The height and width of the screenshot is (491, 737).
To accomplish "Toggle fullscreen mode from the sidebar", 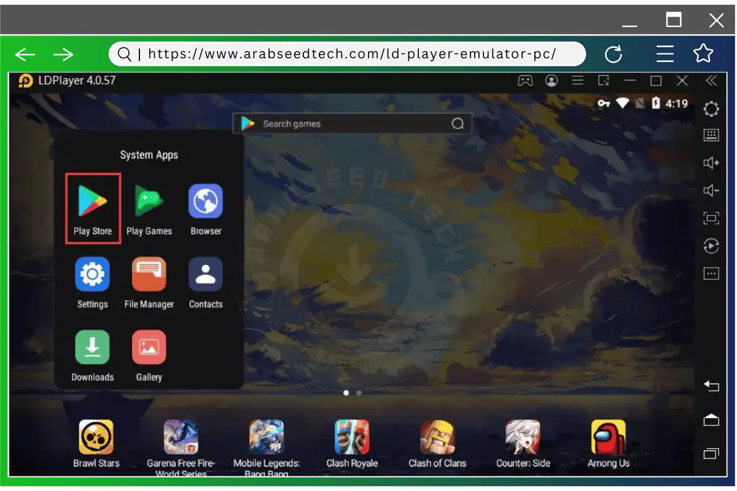I will pyautogui.click(x=711, y=218).
